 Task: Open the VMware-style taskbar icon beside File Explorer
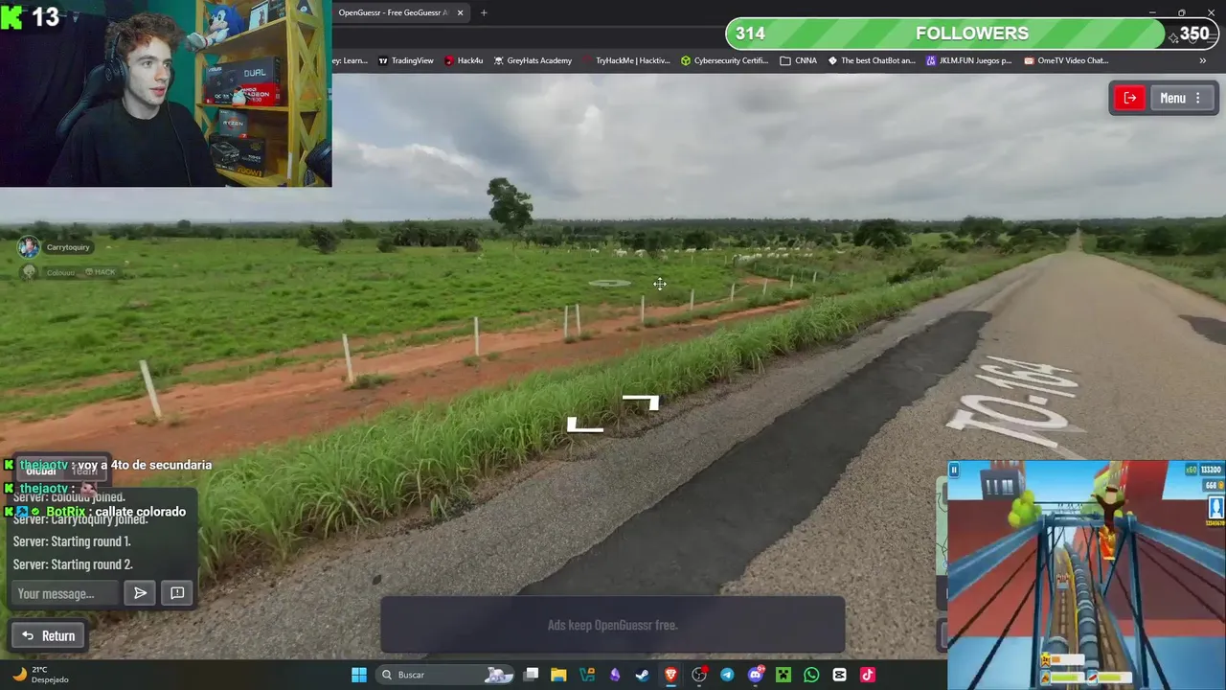tap(587, 675)
